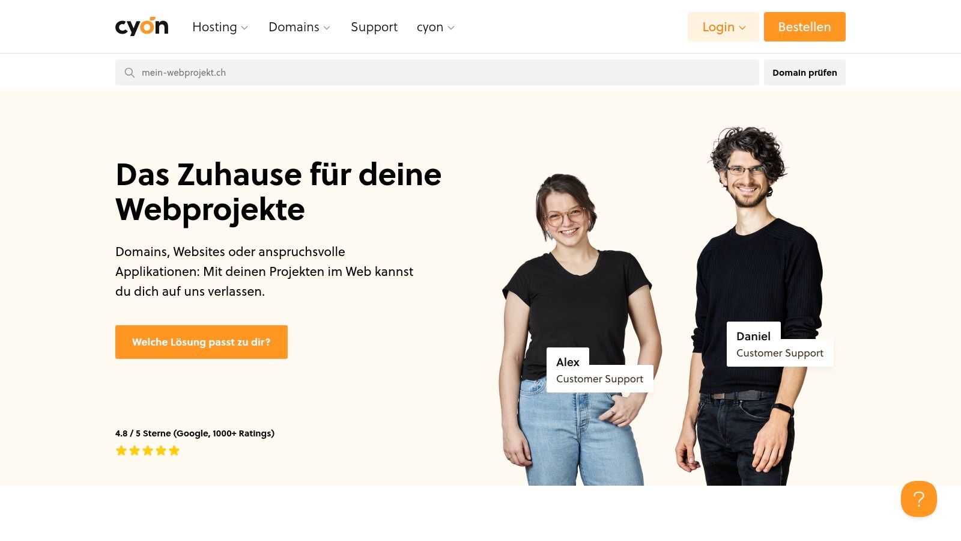
Task: Click the third yellow rating star
Action: (148, 451)
